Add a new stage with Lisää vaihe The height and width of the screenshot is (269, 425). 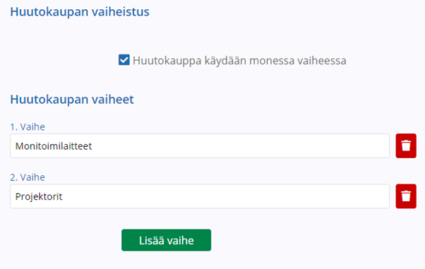pyautogui.click(x=166, y=240)
